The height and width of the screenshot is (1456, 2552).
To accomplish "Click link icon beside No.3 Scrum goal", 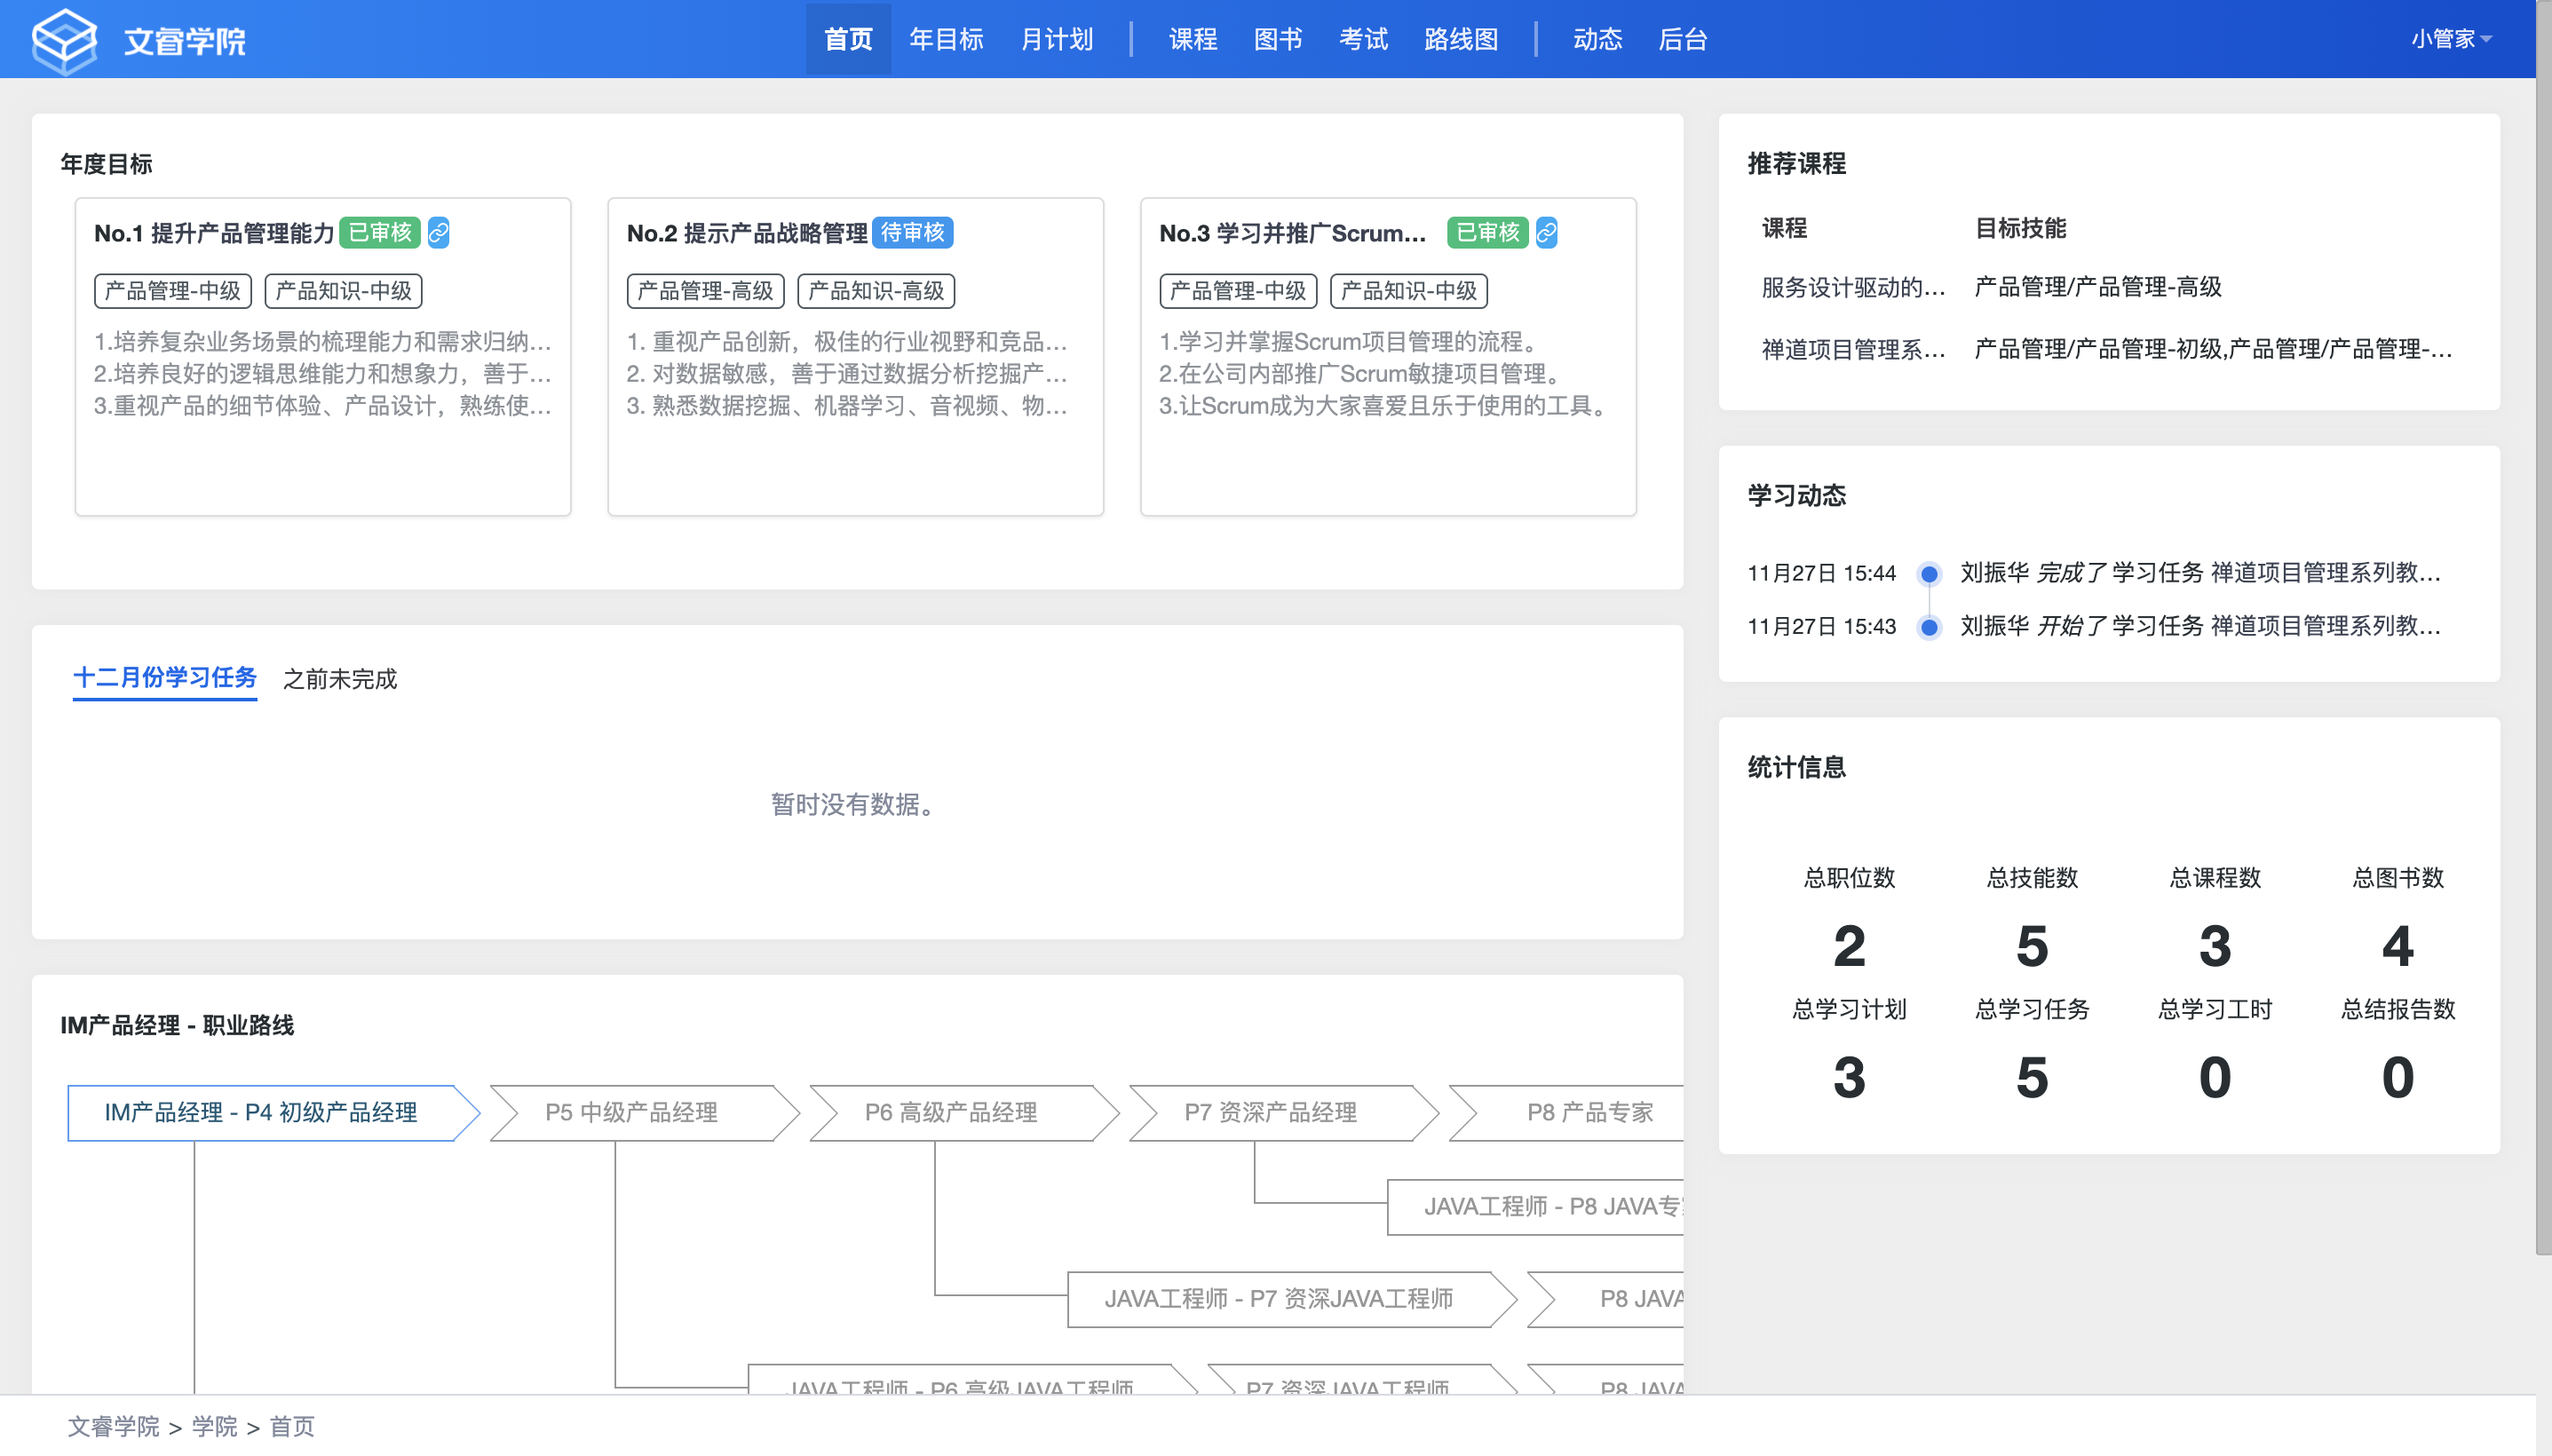I will point(1546,233).
